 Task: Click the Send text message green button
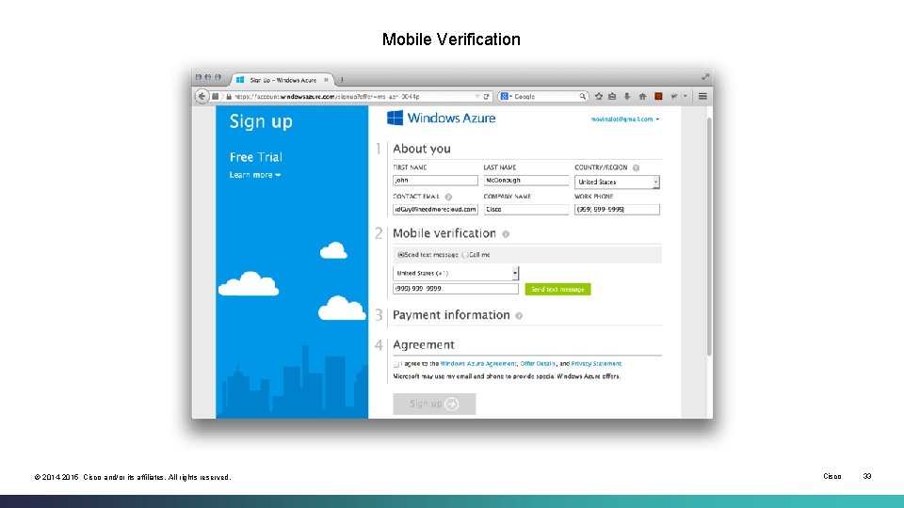point(557,289)
